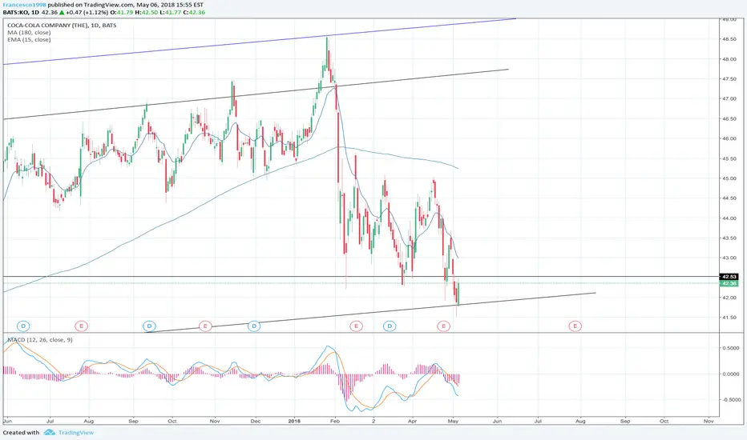Viewport: 747px width, 440px height.
Task: Click the 41.50 price axis label
Action: [729, 318]
